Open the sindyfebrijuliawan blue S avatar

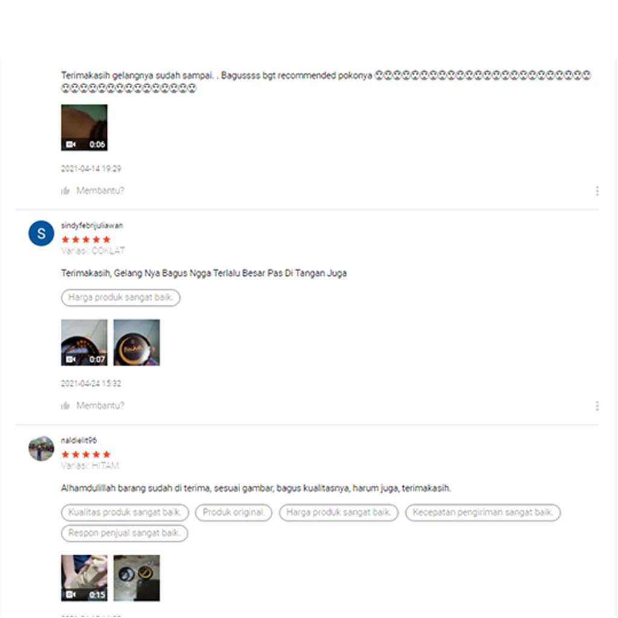[42, 234]
